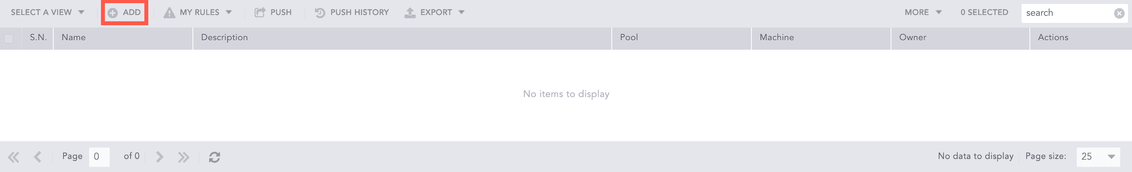
Task: Click the Description column header
Action: point(224,38)
